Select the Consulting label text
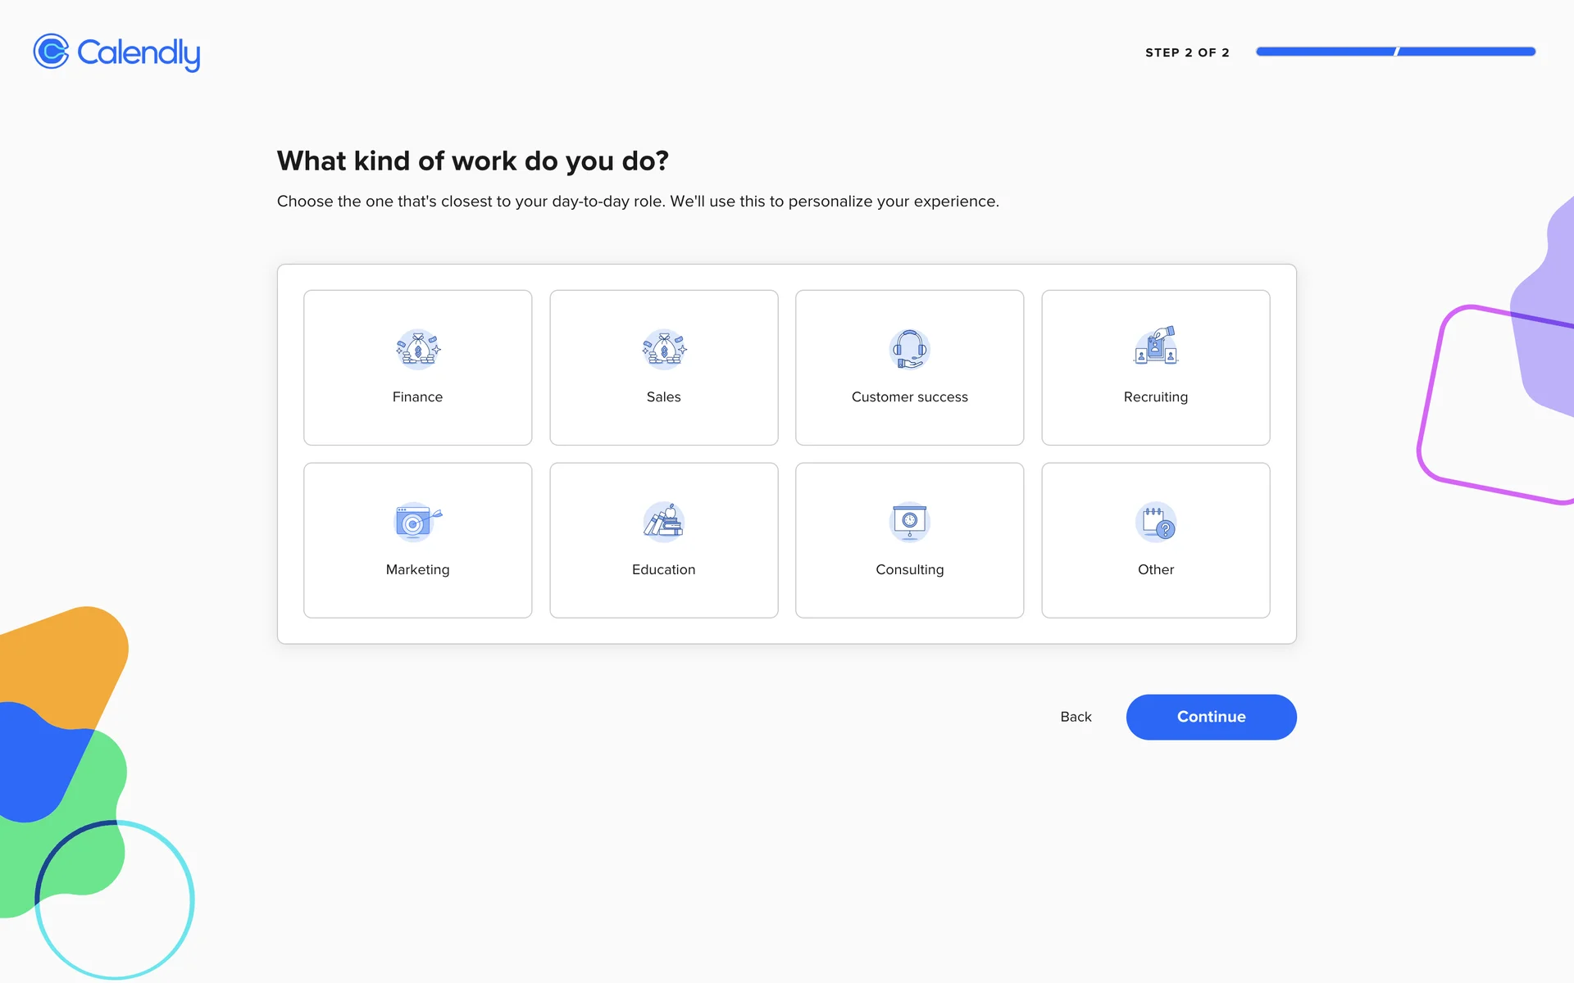The image size is (1574, 983). click(909, 569)
